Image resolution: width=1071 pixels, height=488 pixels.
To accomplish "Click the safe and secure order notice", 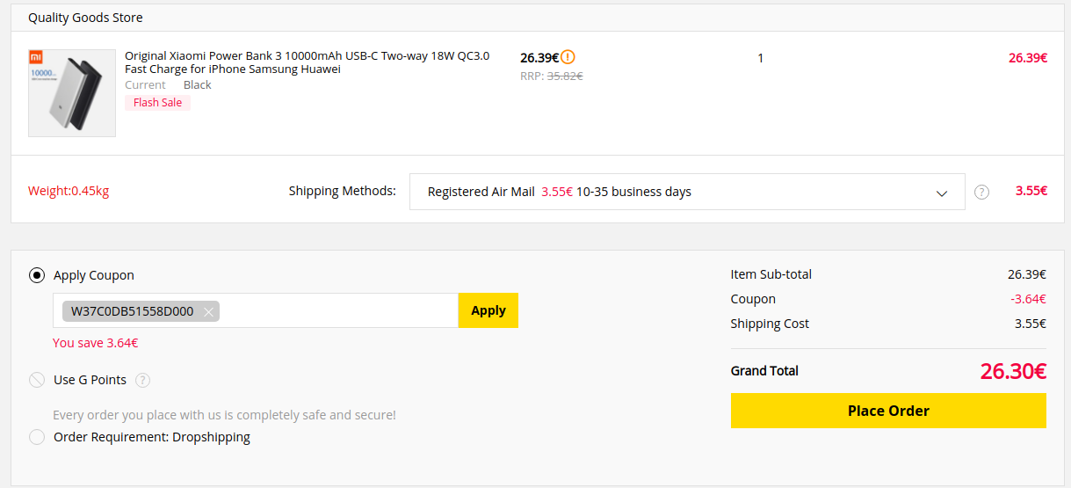I will click(x=224, y=415).
